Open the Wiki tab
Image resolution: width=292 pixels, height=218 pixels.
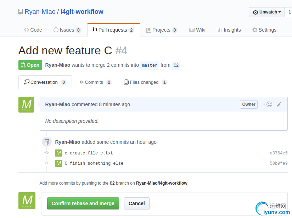tap(197, 30)
